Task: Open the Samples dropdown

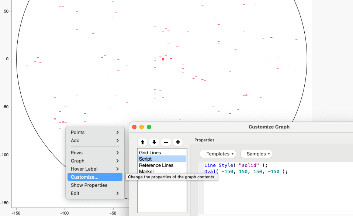Action: (x=256, y=154)
